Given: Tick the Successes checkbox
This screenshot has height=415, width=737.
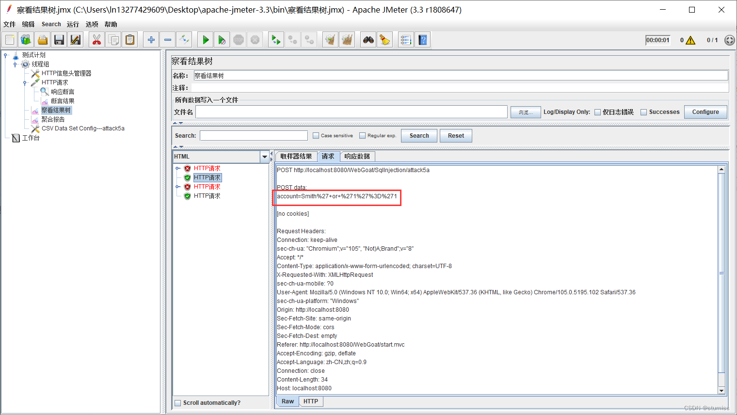Looking at the screenshot, I should [x=644, y=112].
